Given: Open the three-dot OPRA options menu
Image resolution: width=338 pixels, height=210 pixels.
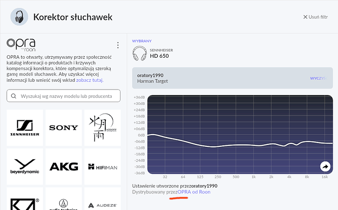Looking at the screenshot, I should click(118, 45).
